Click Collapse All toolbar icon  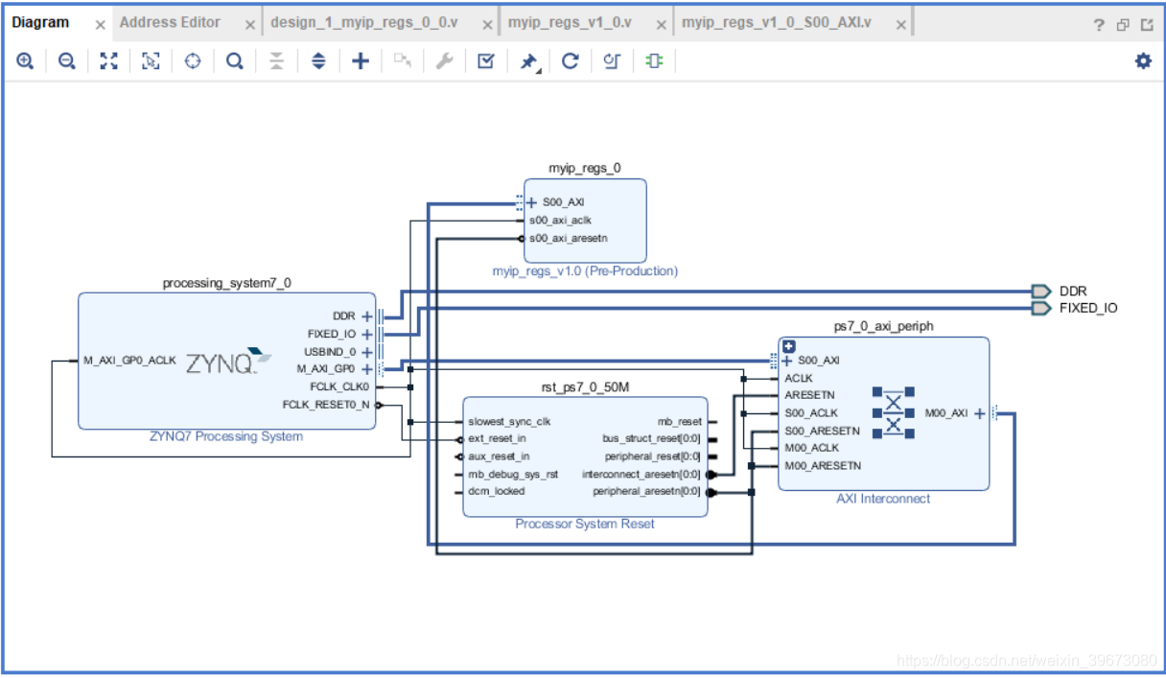click(x=276, y=61)
